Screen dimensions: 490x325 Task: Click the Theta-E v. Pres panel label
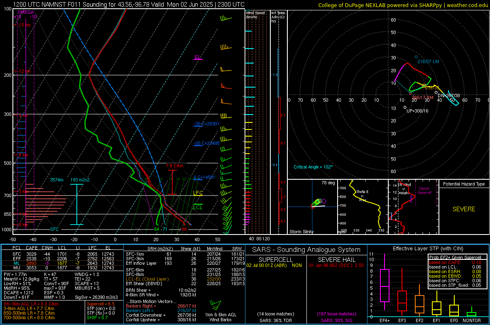click(x=363, y=195)
